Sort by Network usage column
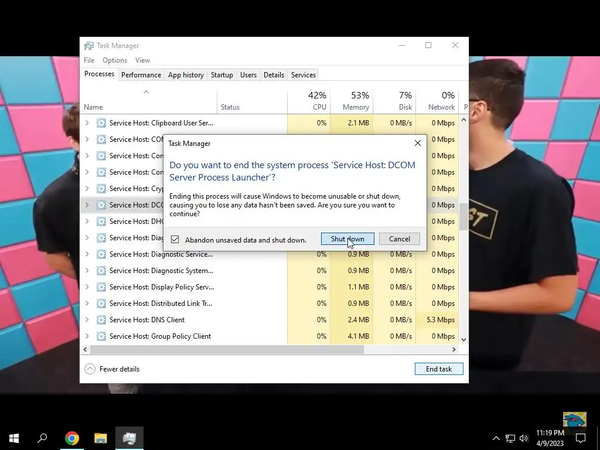600x450 pixels. (437, 101)
